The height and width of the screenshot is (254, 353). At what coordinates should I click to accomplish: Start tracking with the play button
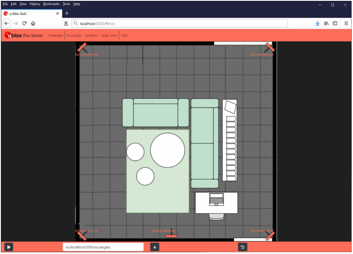[9, 247]
